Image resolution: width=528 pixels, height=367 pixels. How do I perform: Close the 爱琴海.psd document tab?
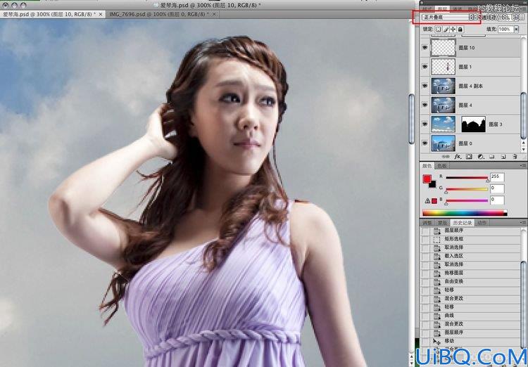[101, 15]
